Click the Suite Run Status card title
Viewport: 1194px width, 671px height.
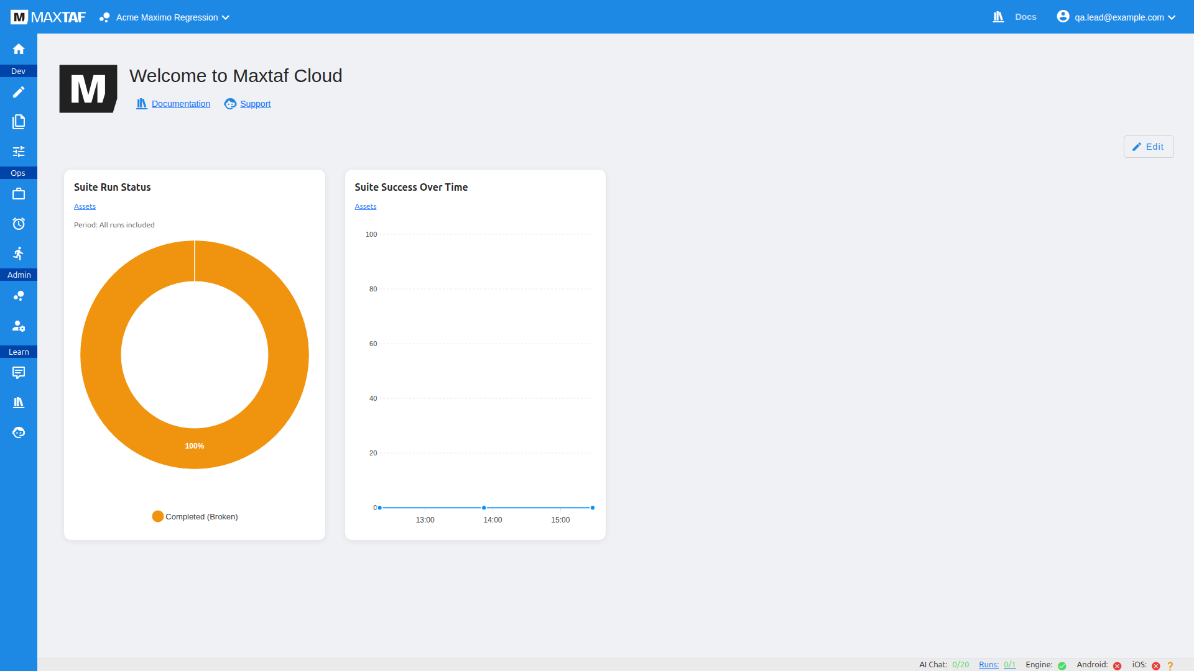113,187
